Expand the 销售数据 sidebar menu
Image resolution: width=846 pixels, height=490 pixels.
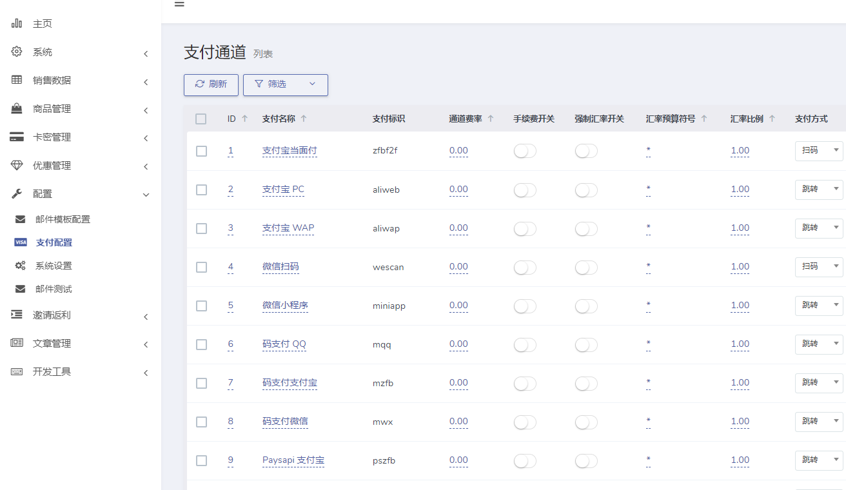click(81, 81)
